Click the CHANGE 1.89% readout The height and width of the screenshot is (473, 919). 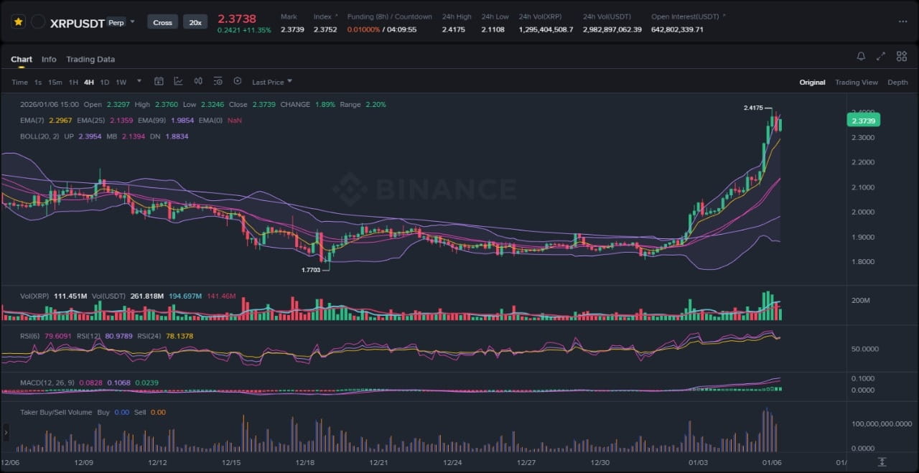coord(308,104)
